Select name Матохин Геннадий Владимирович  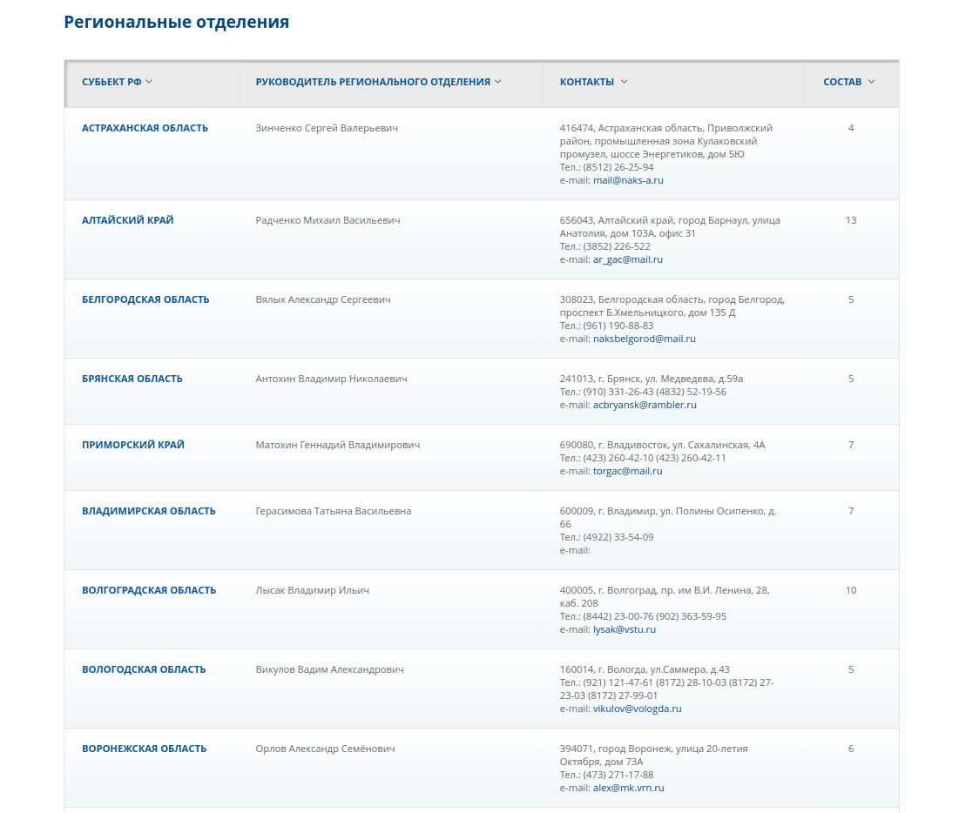point(338,445)
